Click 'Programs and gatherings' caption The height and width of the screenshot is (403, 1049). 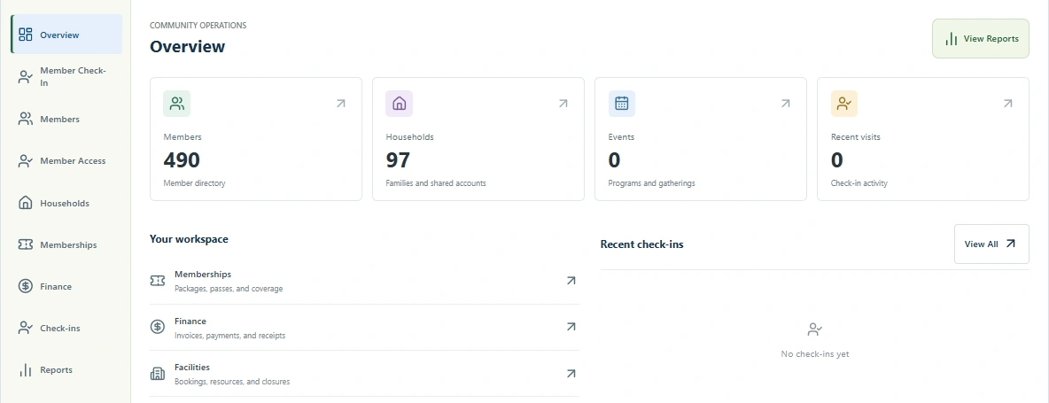(x=651, y=183)
